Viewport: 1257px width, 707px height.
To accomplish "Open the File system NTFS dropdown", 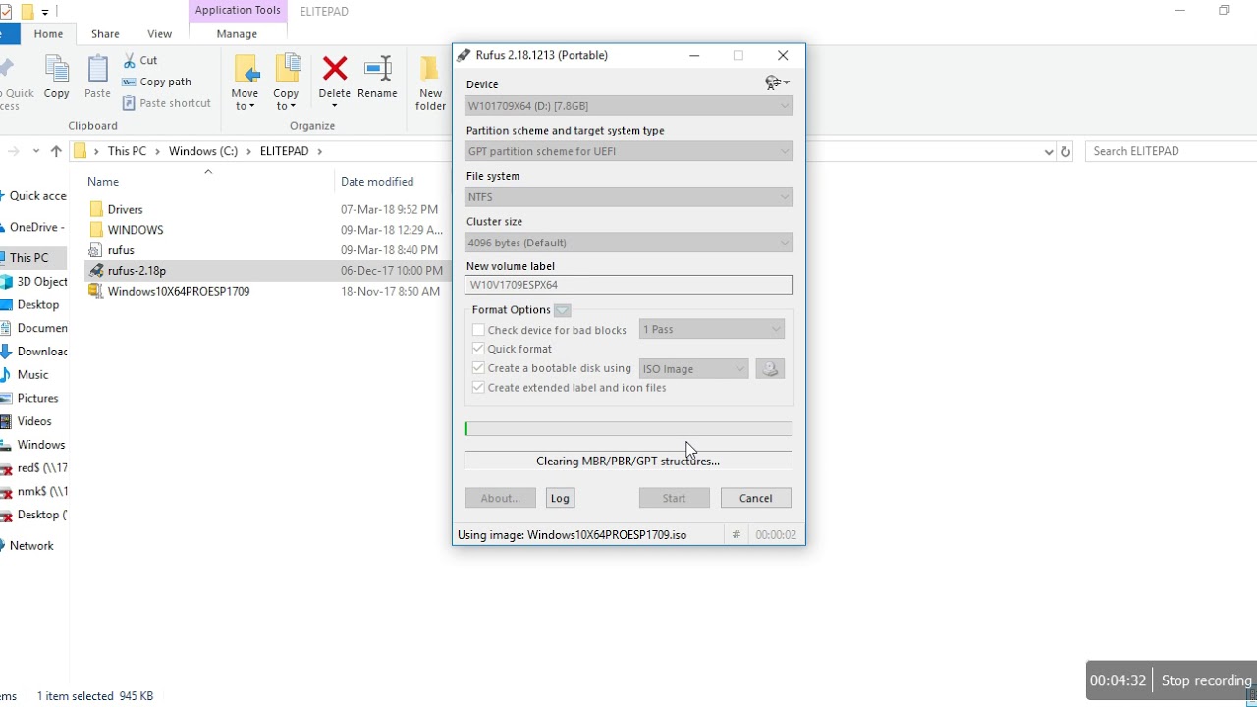I will (628, 197).
